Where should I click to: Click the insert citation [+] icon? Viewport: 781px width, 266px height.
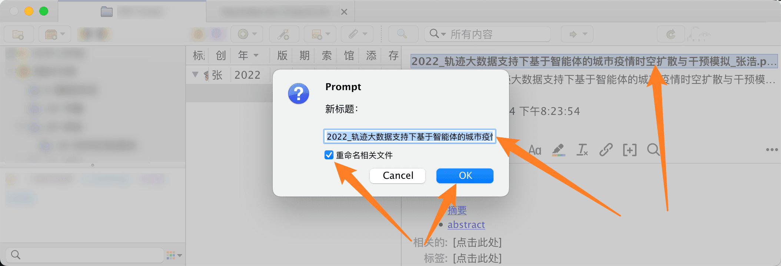click(629, 150)
